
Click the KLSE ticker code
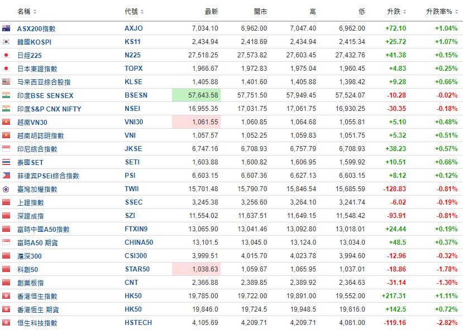(x=133, y=81)
